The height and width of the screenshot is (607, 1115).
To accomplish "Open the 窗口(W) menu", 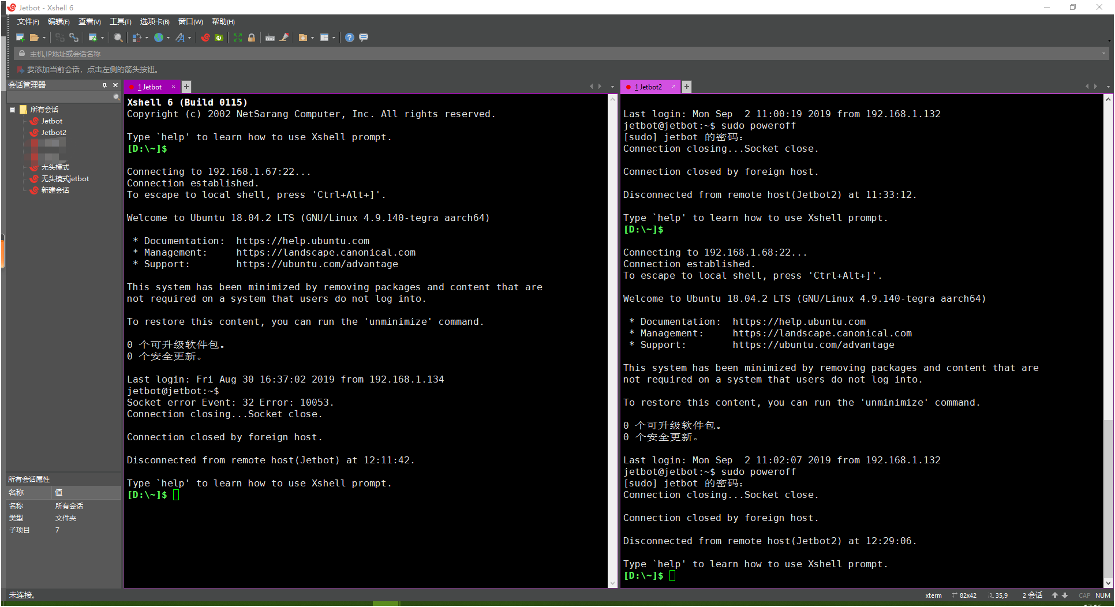I will click(x=190, y=21).
